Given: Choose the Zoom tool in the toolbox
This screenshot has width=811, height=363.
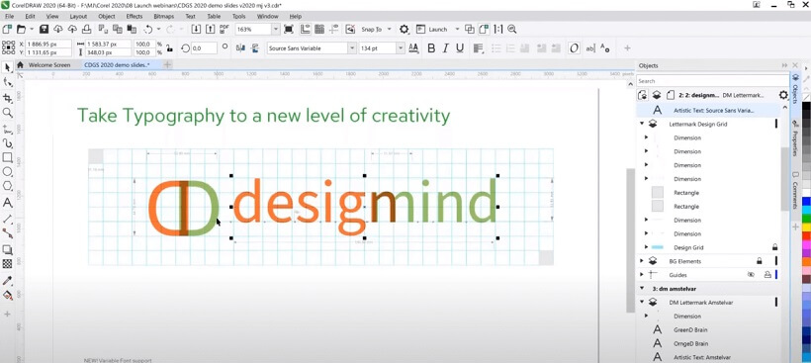Looking at the screenshot, I should tap(7, 113).
